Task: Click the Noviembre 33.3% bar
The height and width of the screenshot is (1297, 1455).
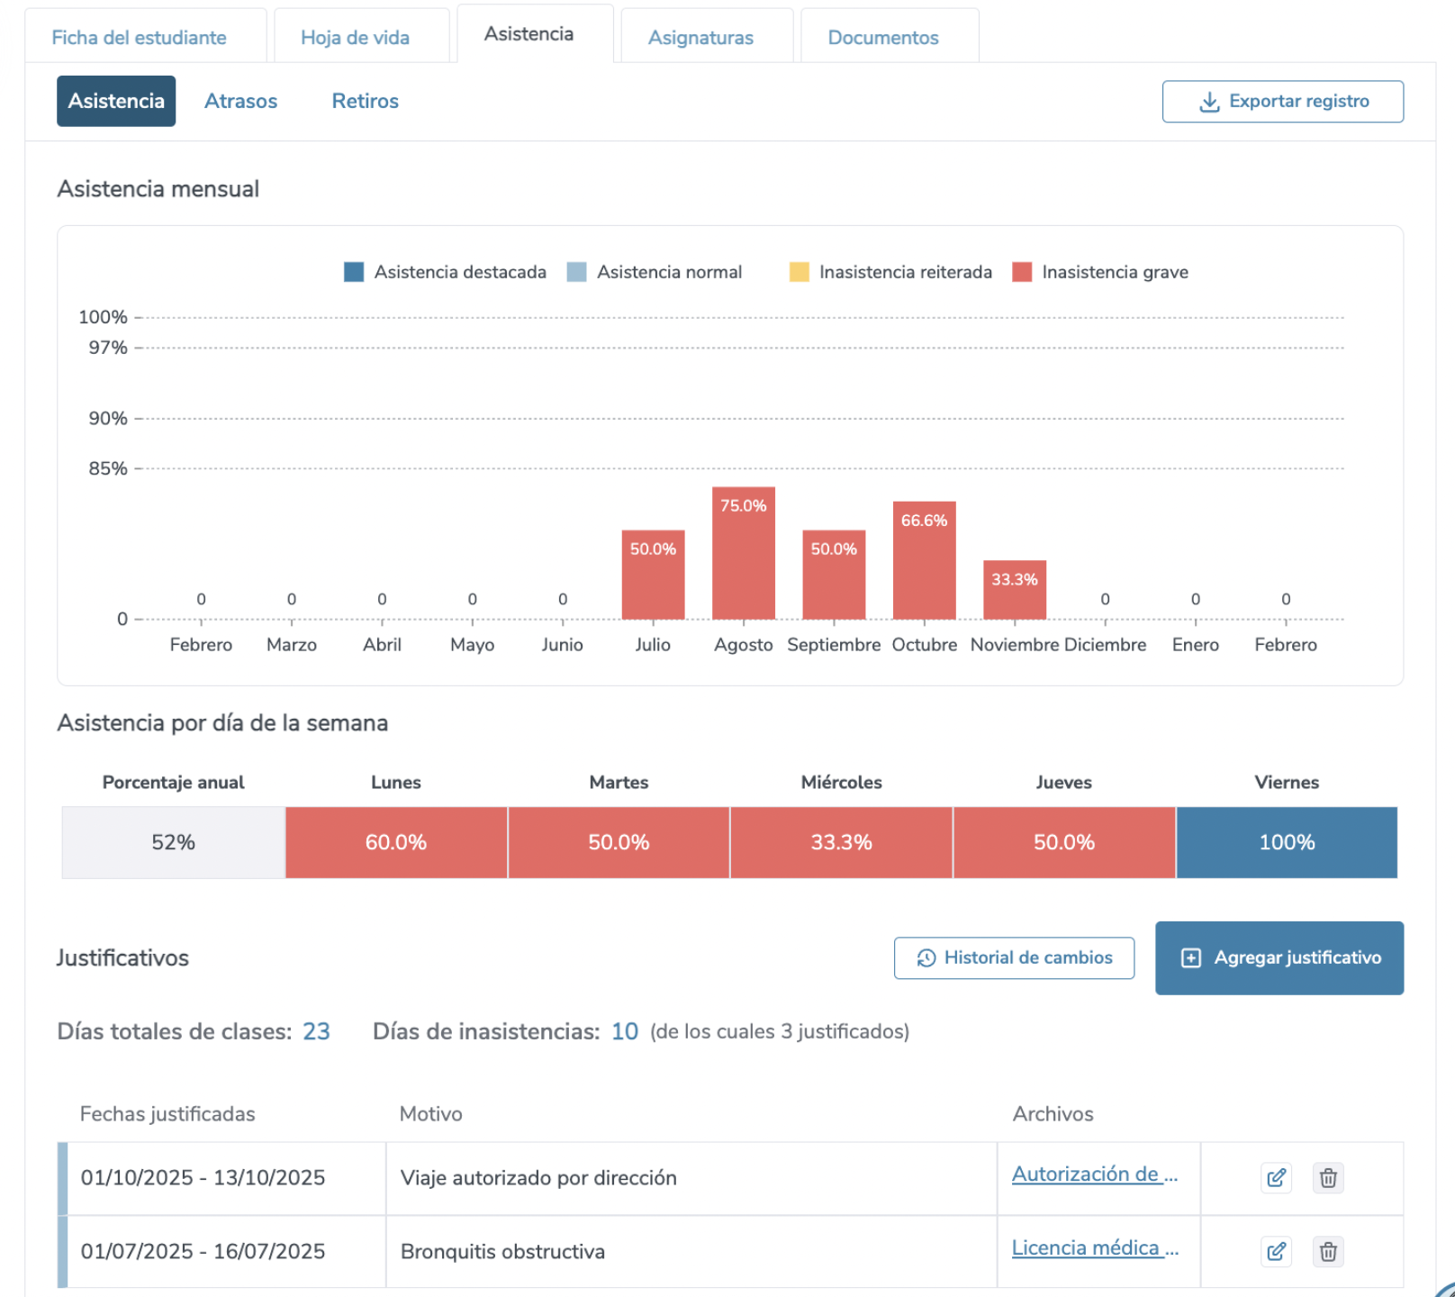Action: tap(1015, 590)
